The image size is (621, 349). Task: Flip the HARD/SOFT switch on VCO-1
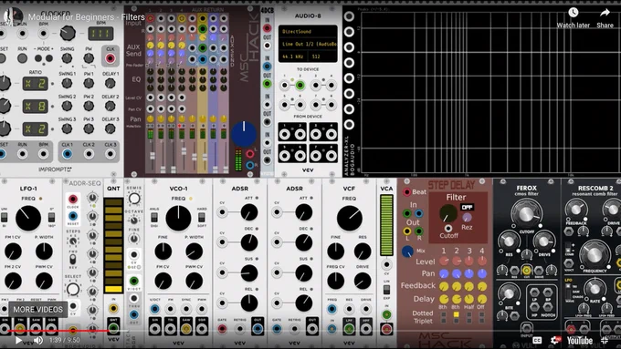[x=202, y=218]
